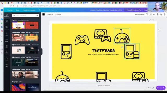The height and width of the screenshot is (93, 167).
Task: Click the duplicate page icon above canvas
Action: click(x=153, y=20)
